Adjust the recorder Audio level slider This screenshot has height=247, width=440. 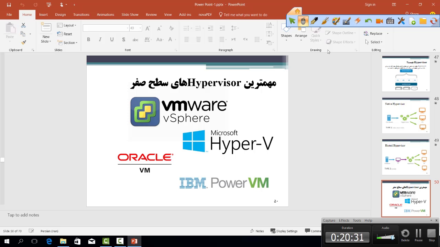coord(385,236)
